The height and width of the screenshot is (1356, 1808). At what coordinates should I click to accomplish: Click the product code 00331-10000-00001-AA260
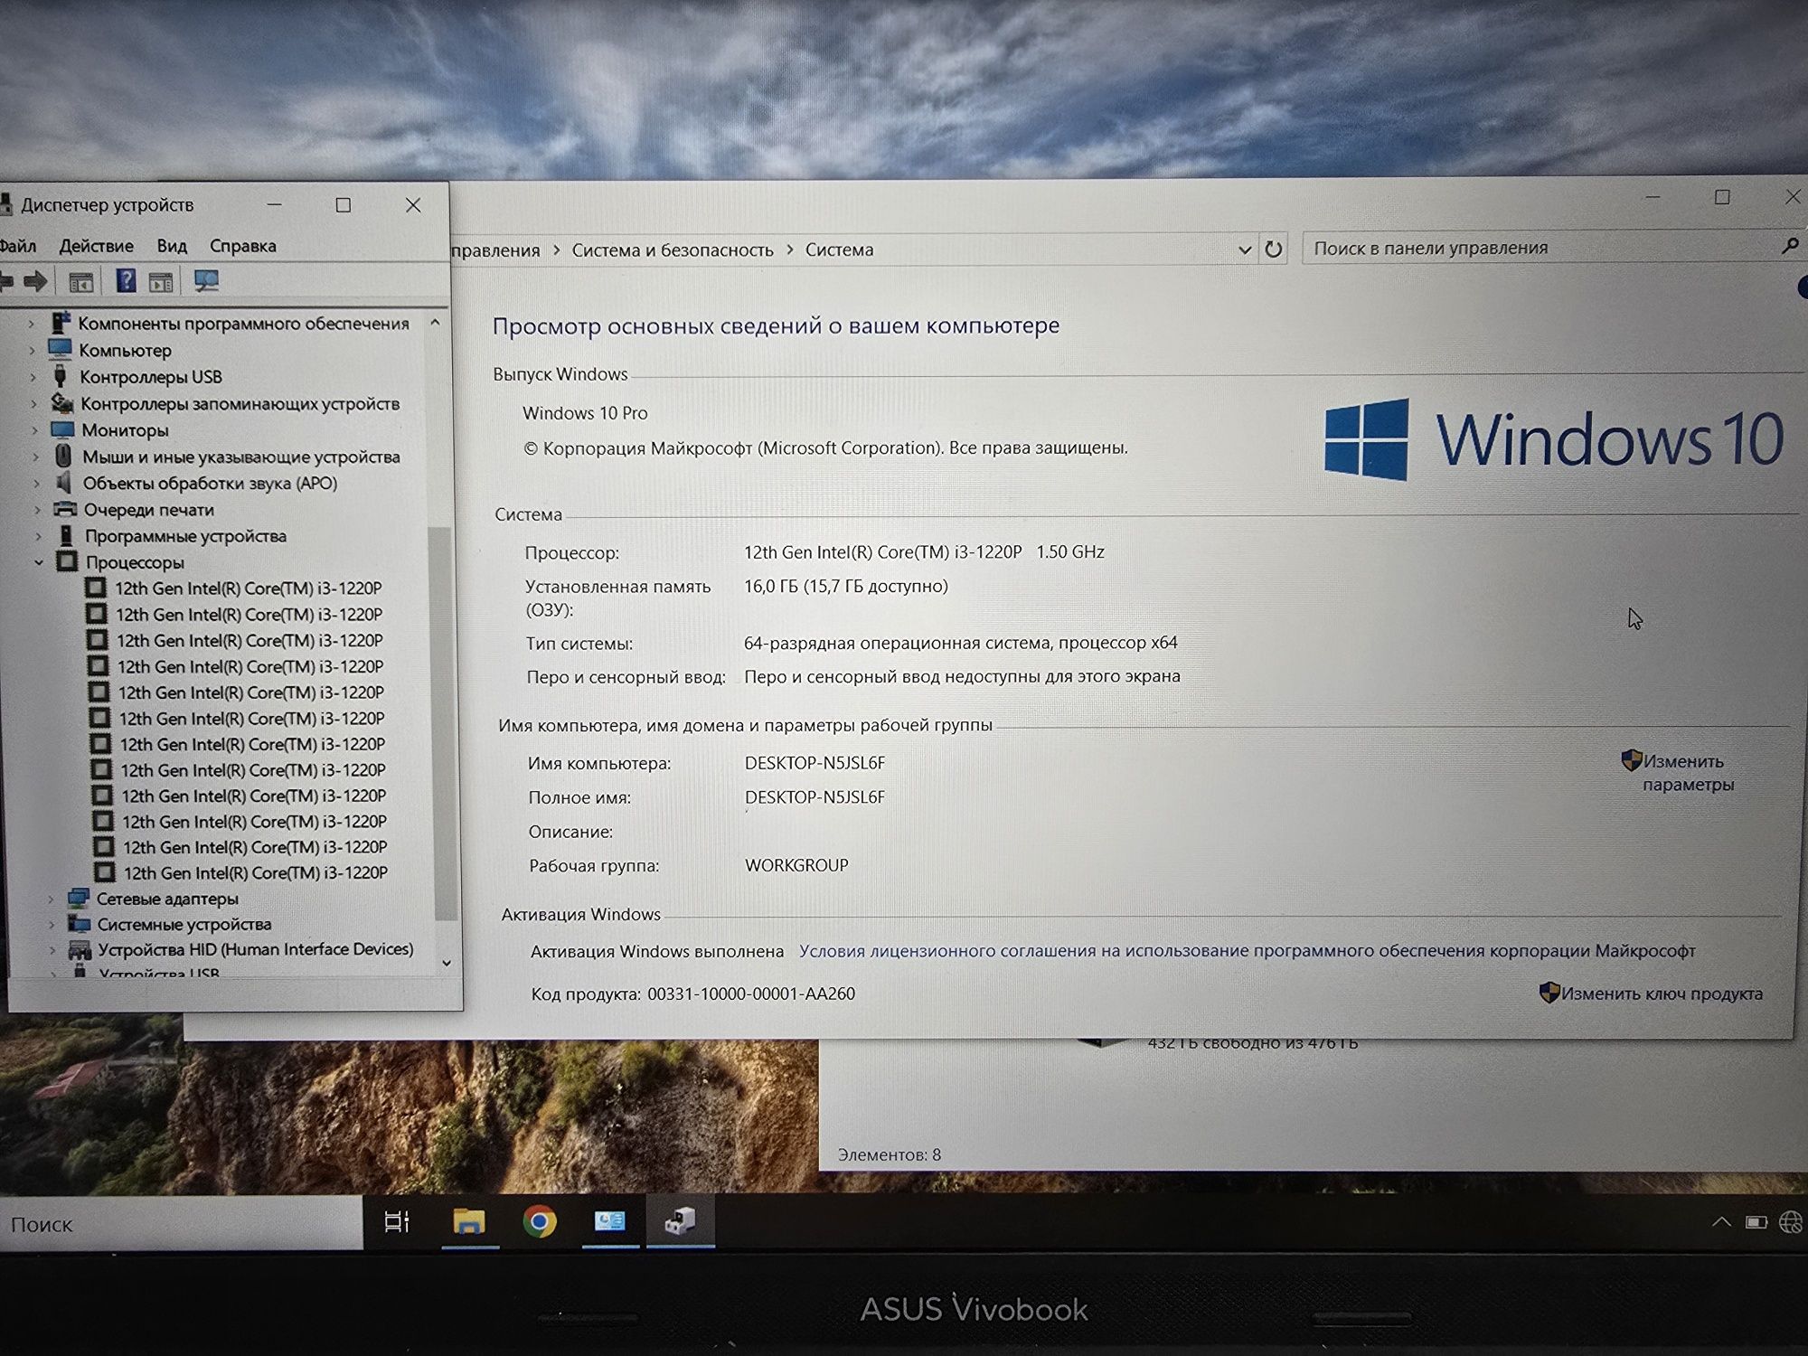tap(750, 993)
